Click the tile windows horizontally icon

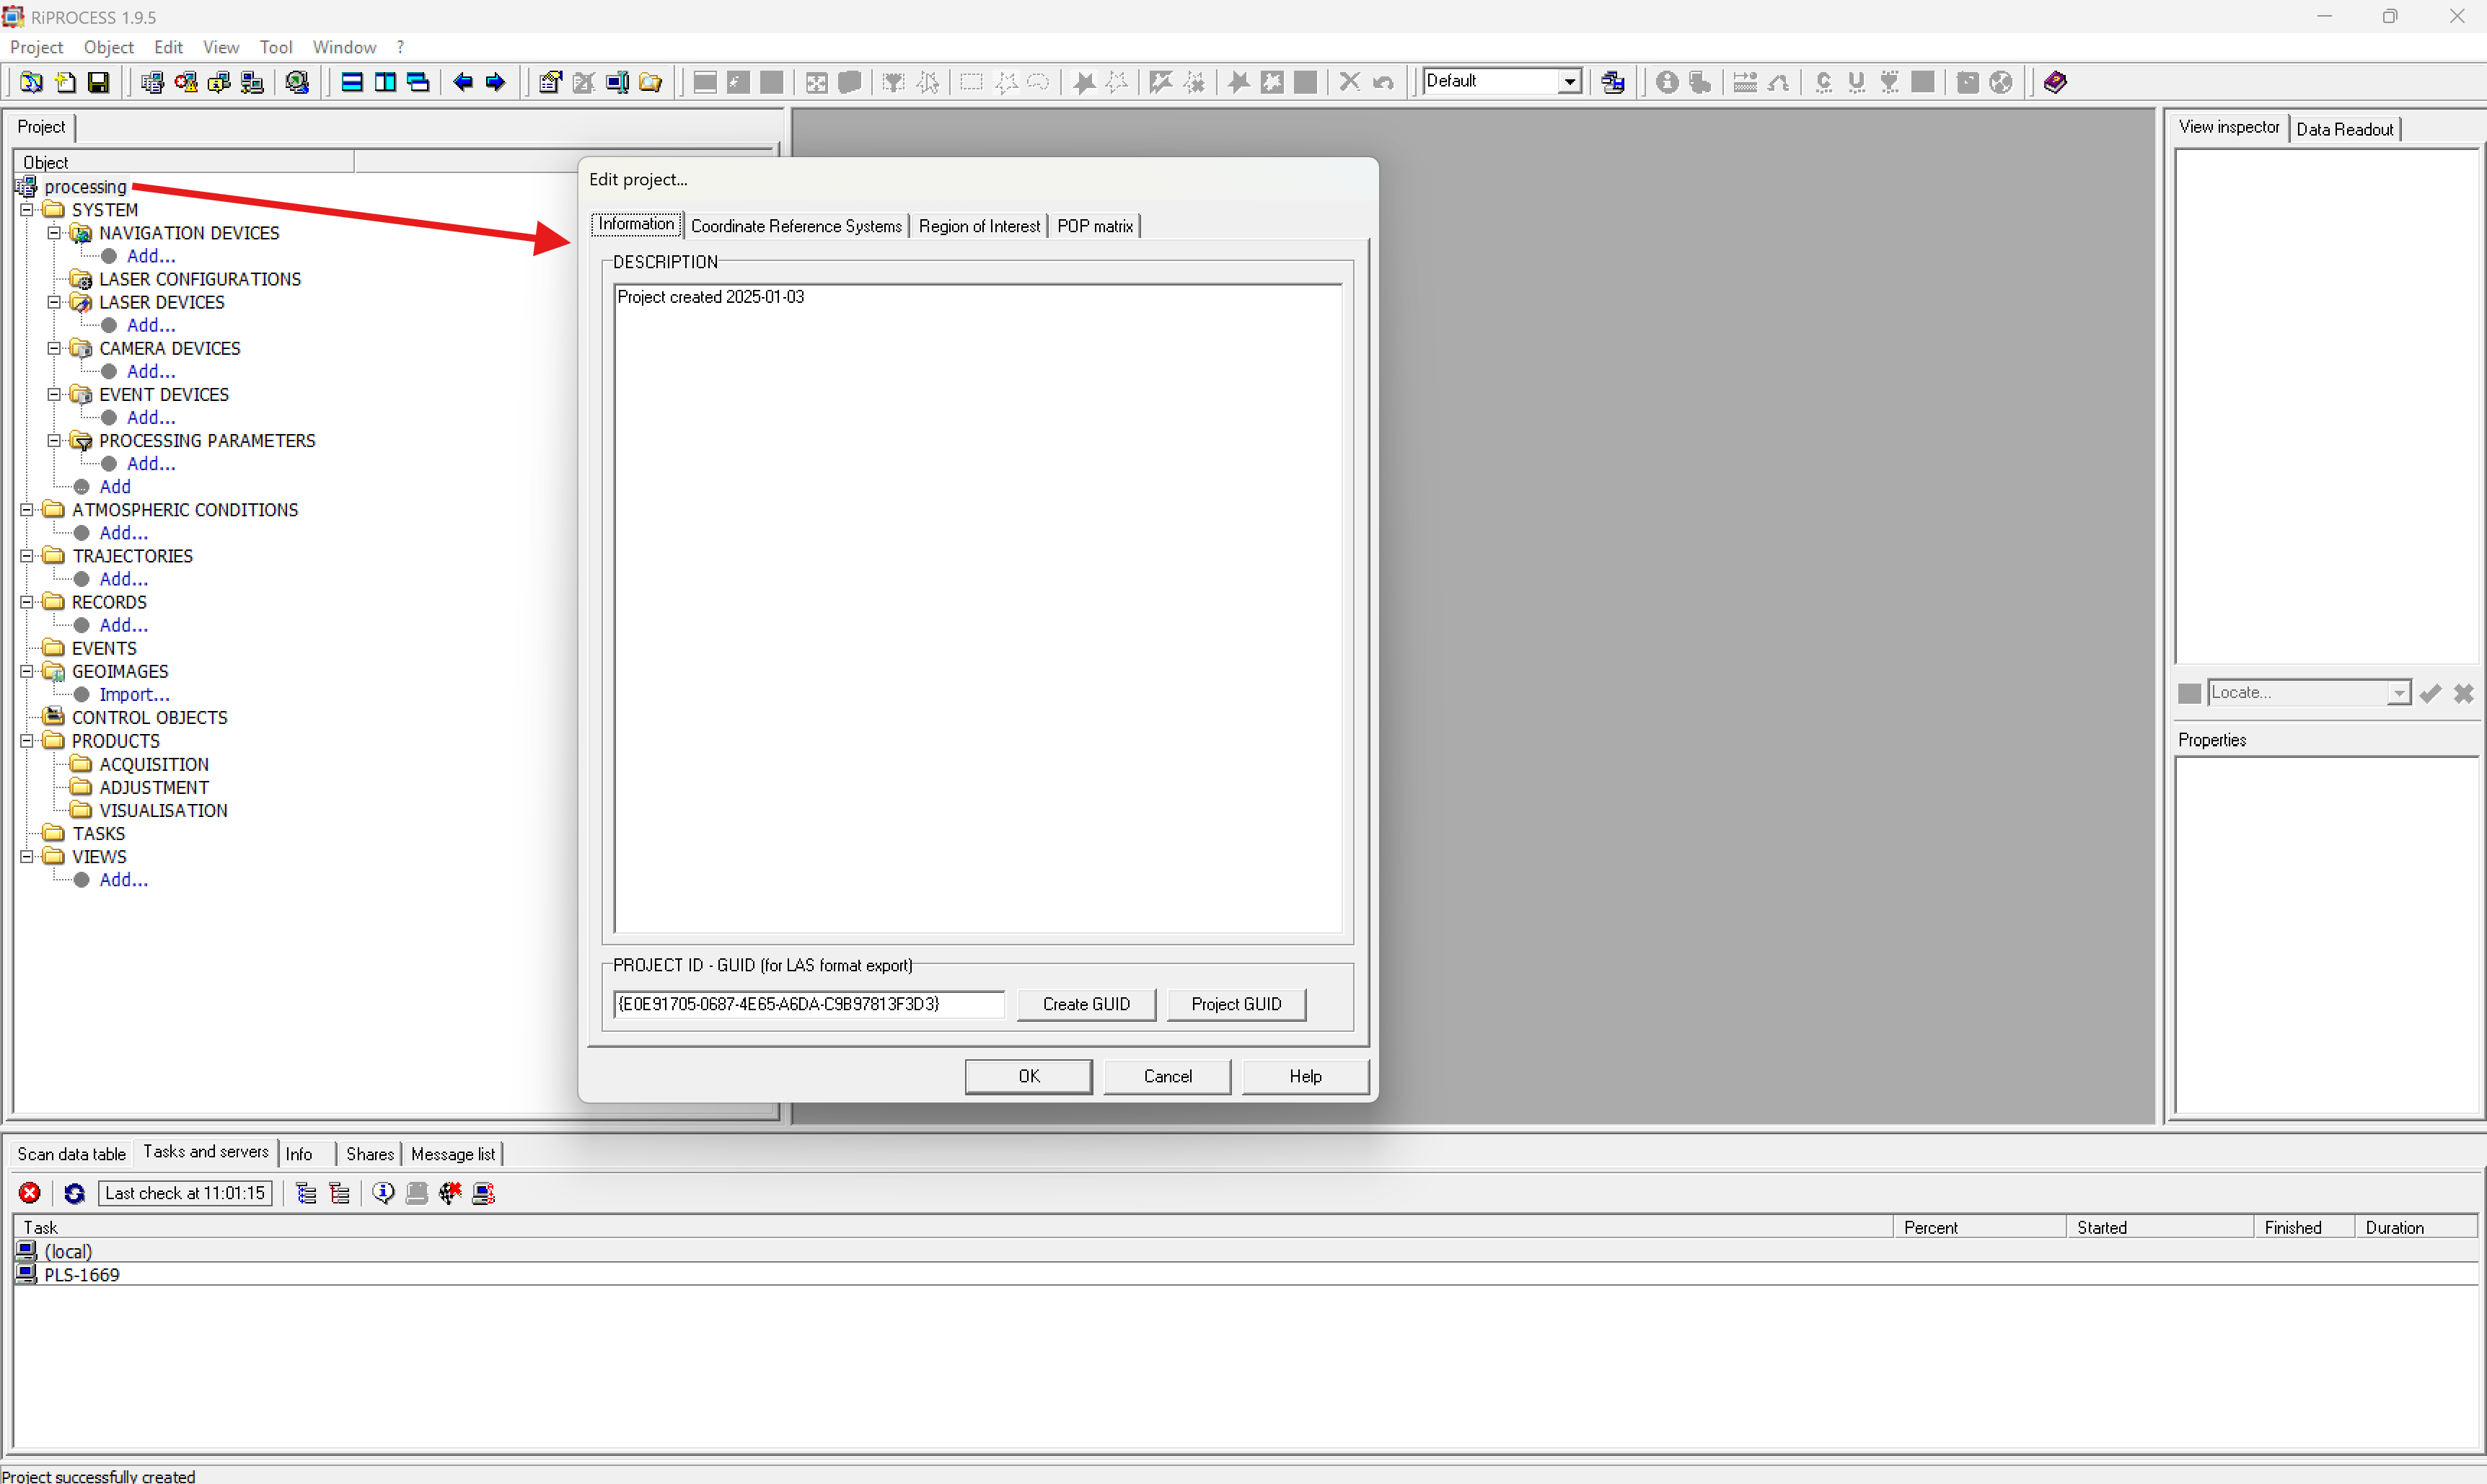[x=352, y=82]
